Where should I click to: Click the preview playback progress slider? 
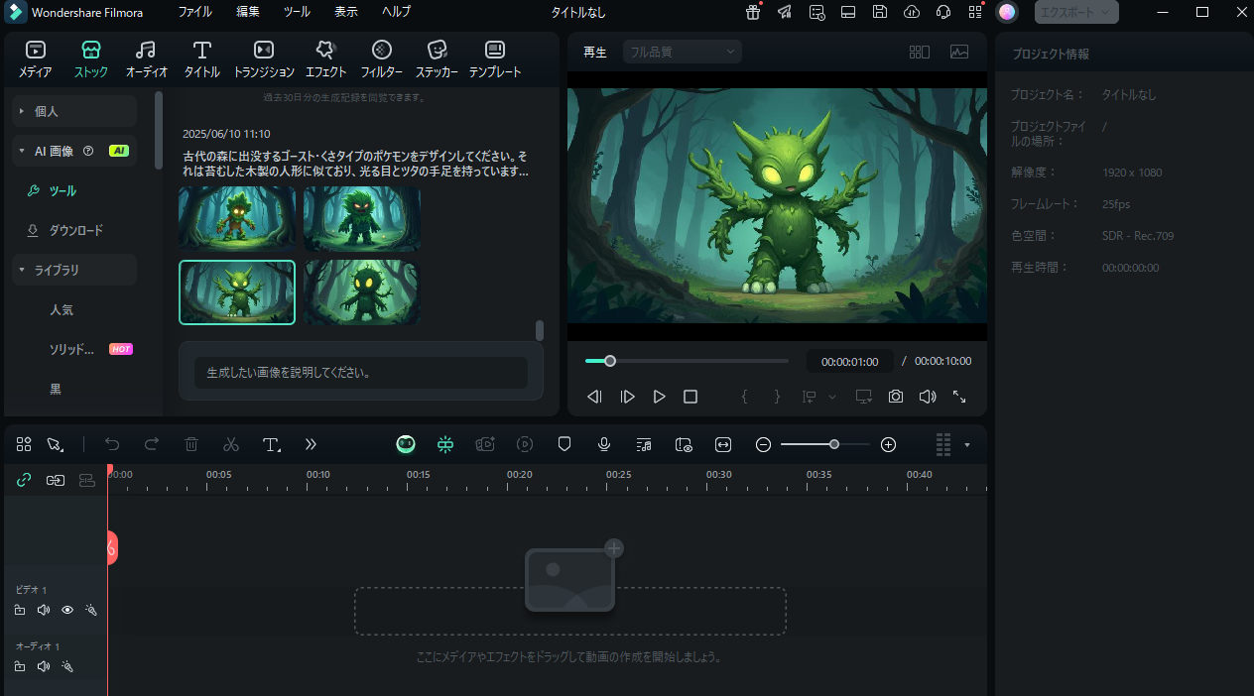pos(687,361)
